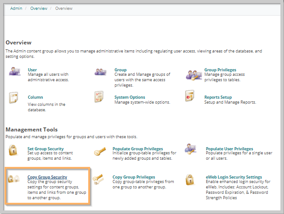
Task: Click the eWeb Login Security padlock icon
Action: point(189,180)
